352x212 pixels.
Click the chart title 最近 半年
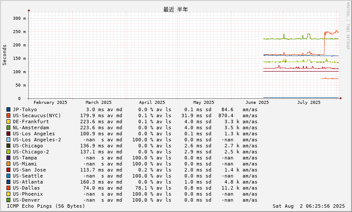point(175,9)
